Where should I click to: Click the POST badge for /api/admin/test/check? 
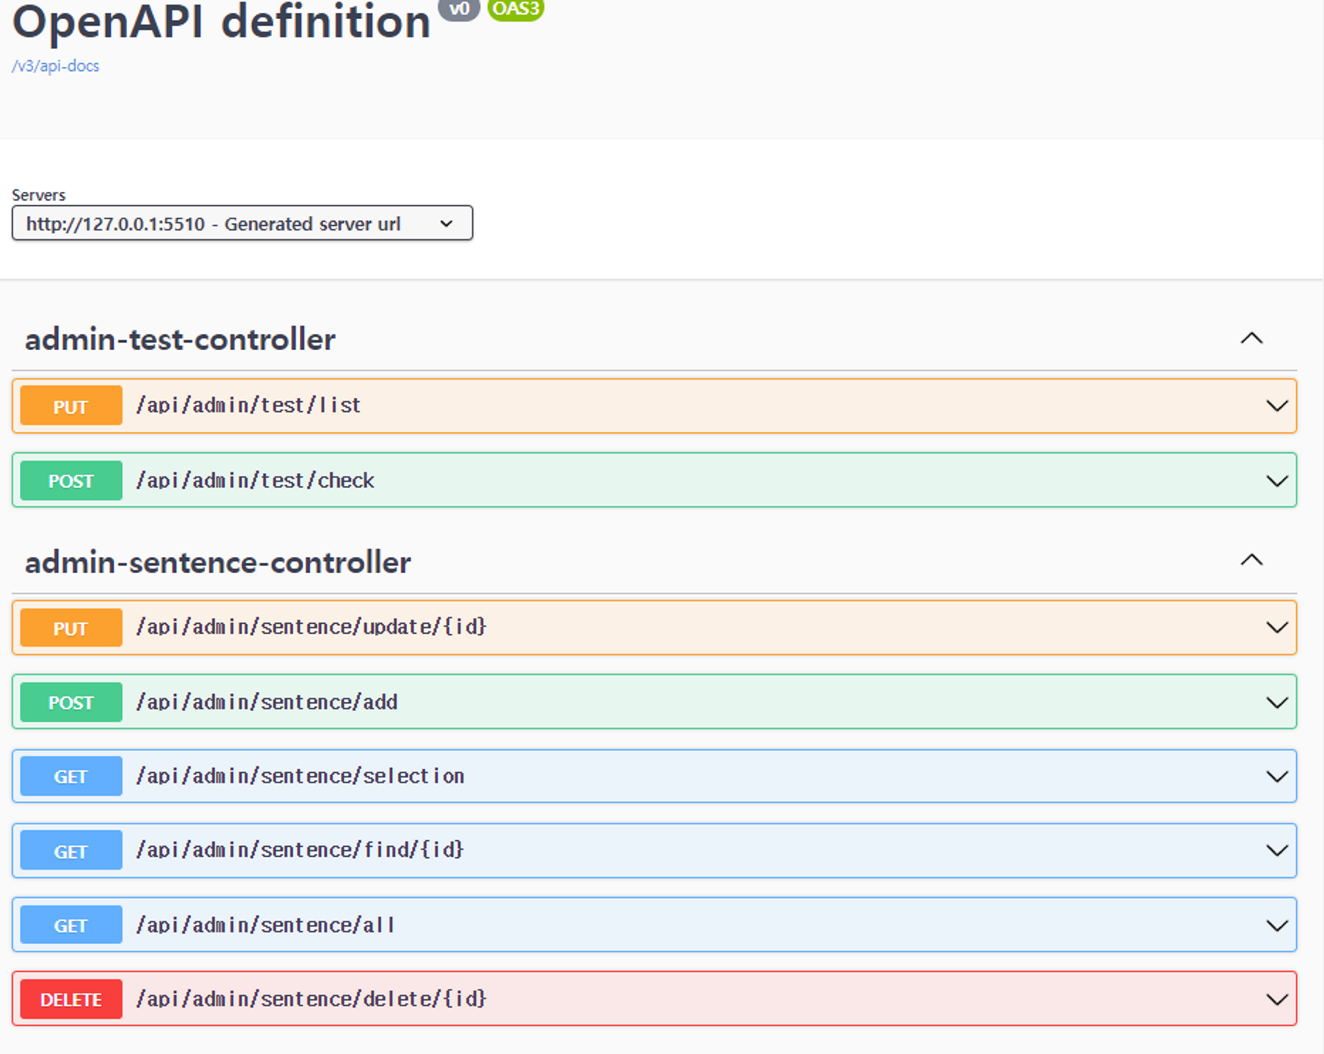71,481
